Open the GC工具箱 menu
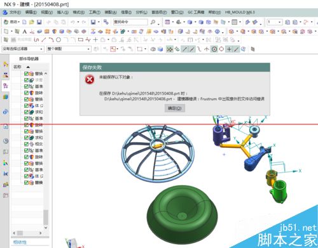 pos(196,12)
